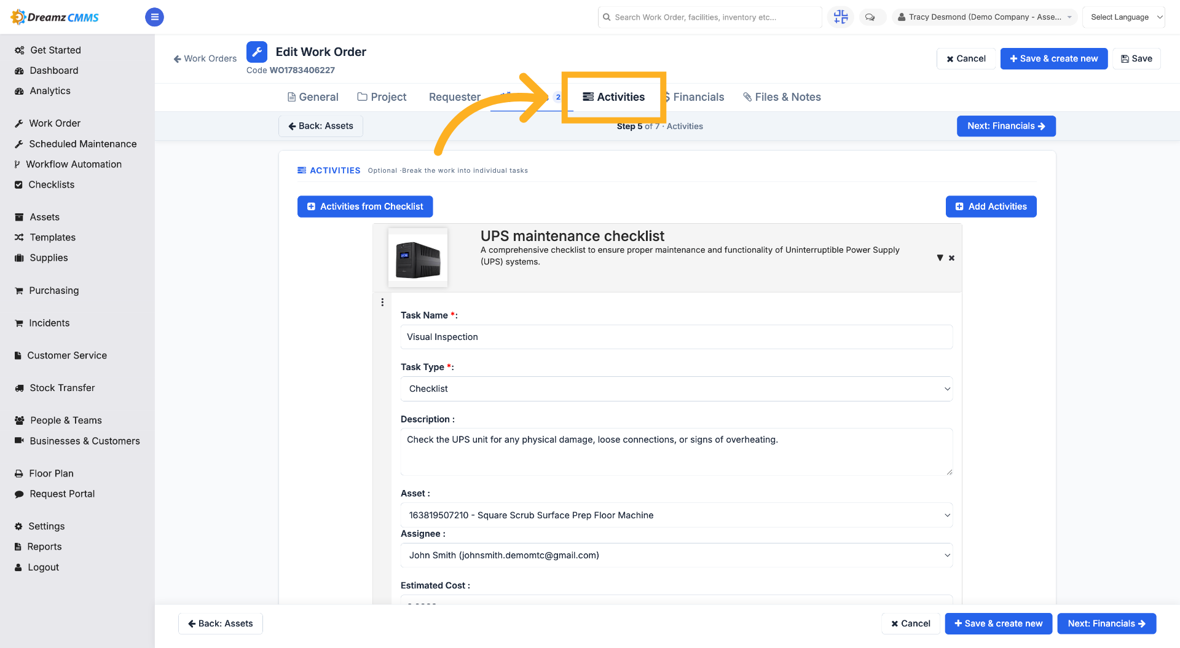Open Reports in sidebar
The width and height of the screenshot is (1180, 648).
point(38,547)
